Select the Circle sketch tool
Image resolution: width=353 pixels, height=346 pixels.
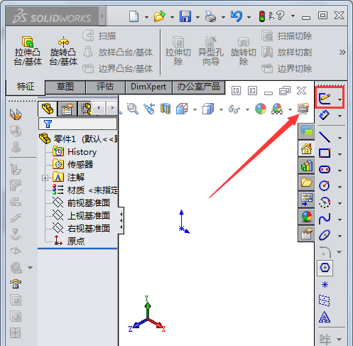click(x=325, y=185)
